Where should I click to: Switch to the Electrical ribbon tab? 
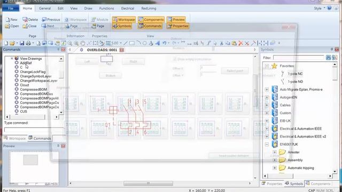click(128, 9)
